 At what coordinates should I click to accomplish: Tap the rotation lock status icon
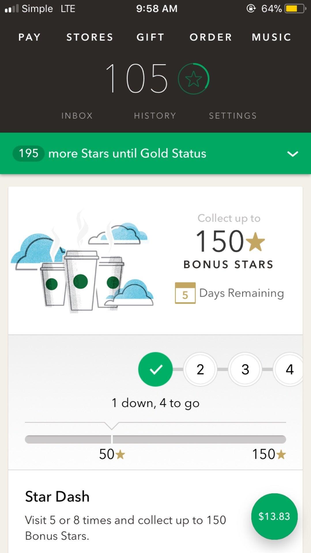(251, 8)
